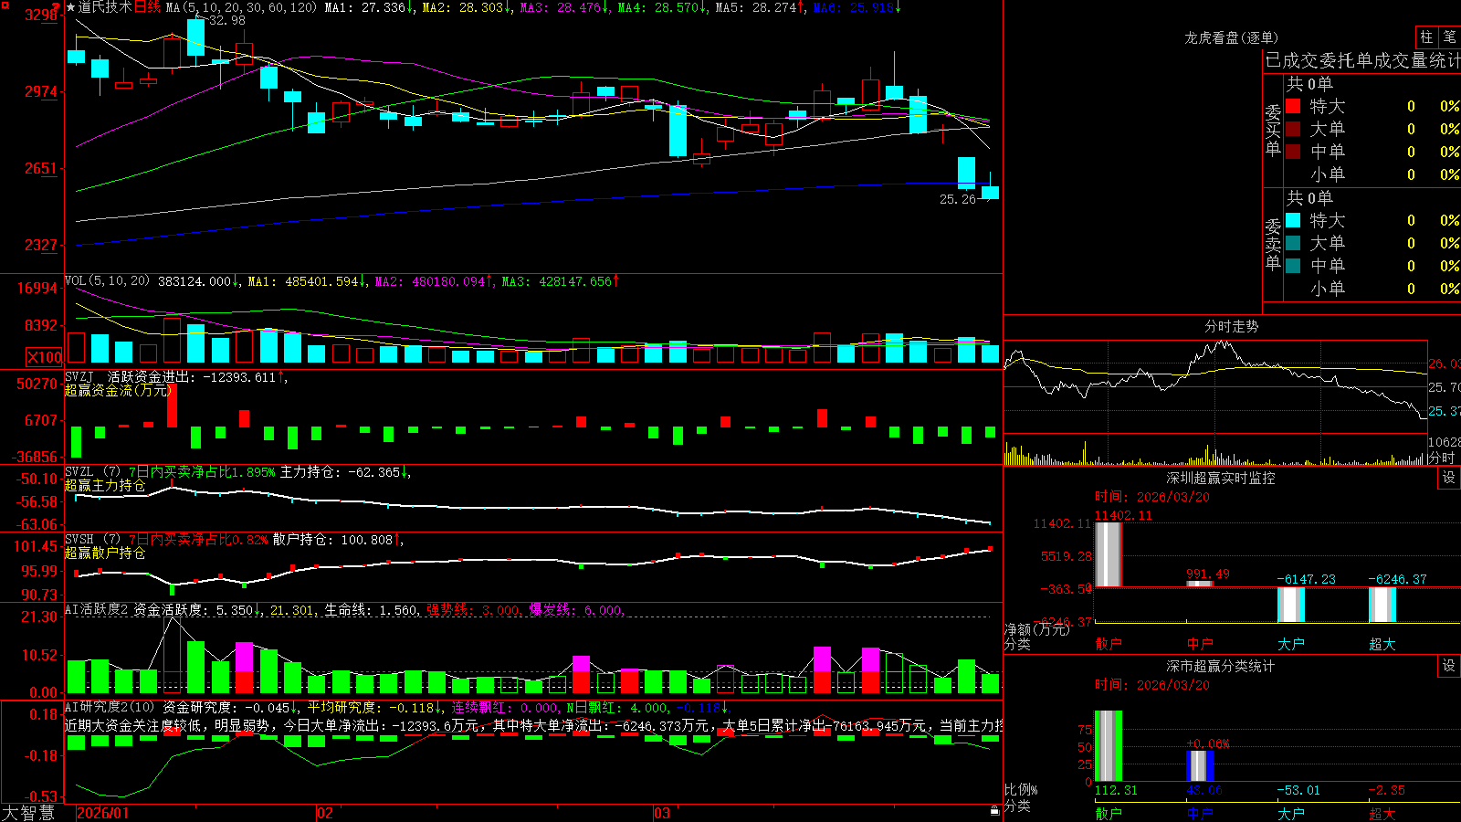Click the lock icon at the chart's bottom edge

coord(995,810)
